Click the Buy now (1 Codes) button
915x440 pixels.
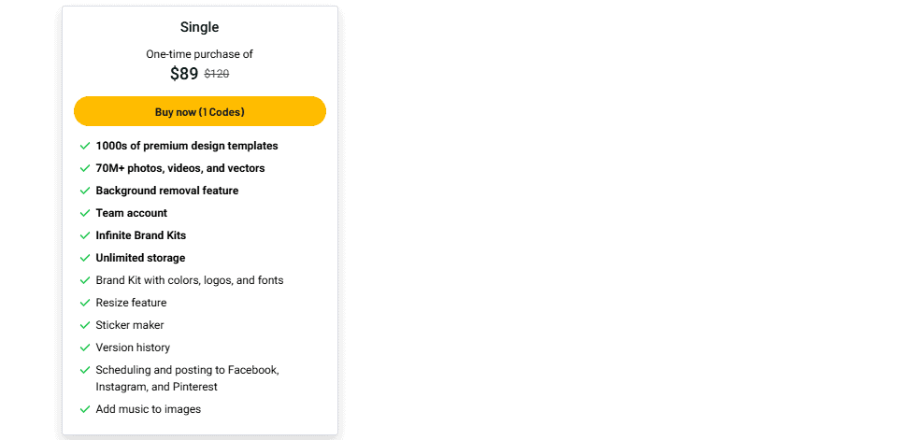pyautogui.click(x=200, y=111)
